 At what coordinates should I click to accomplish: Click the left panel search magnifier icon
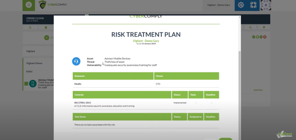click(30, 27)
